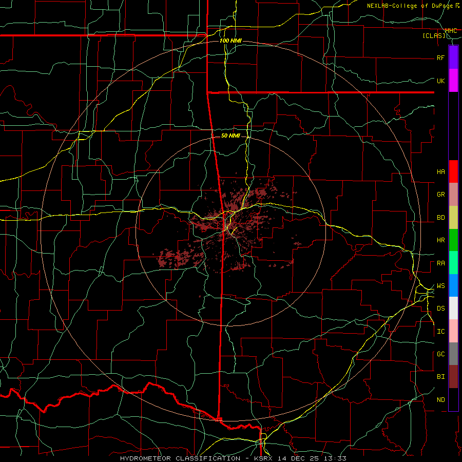Image resolution: width=462 pixels, height=462 pixels.
Task: Click the [CLAS] label
Action: point(434,35)
